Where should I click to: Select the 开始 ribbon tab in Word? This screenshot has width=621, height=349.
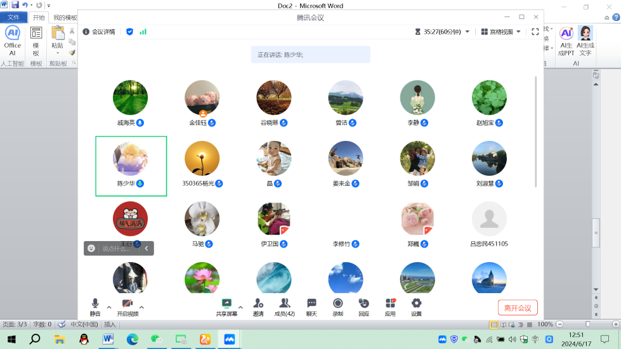click(39, 17)
